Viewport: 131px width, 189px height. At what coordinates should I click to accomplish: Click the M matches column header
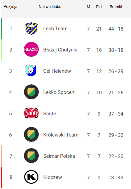tap(89, 7)
